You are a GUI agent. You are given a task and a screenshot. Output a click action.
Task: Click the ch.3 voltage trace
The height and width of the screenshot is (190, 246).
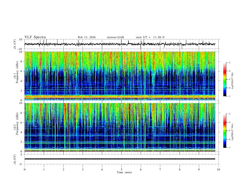(120, 159)
